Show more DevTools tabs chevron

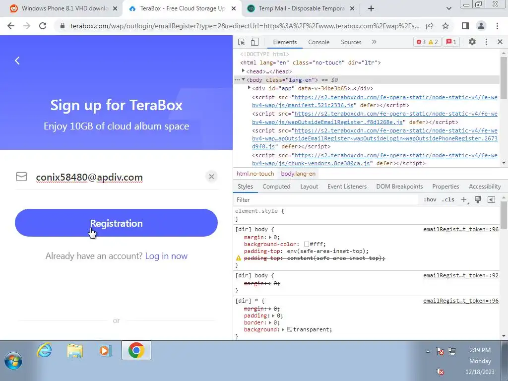(x=374, y=42)
